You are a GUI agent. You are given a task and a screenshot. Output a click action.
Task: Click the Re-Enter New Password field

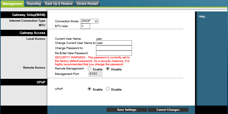pos(114,53)
